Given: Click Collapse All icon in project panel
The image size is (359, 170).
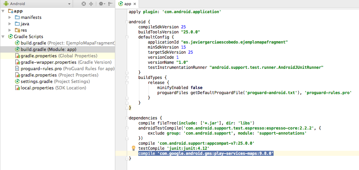Looking at the screenshot, I should 91,4.
